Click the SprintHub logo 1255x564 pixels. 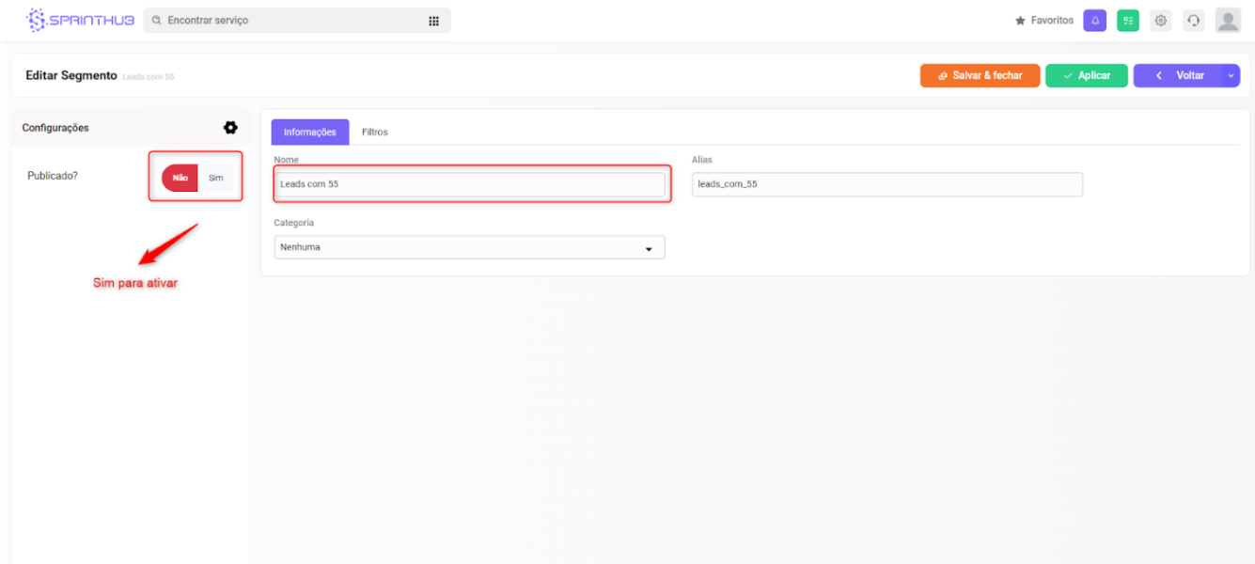[x=81, y=20]
